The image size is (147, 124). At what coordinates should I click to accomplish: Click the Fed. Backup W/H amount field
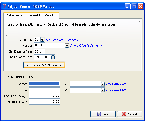click(45, 96)
